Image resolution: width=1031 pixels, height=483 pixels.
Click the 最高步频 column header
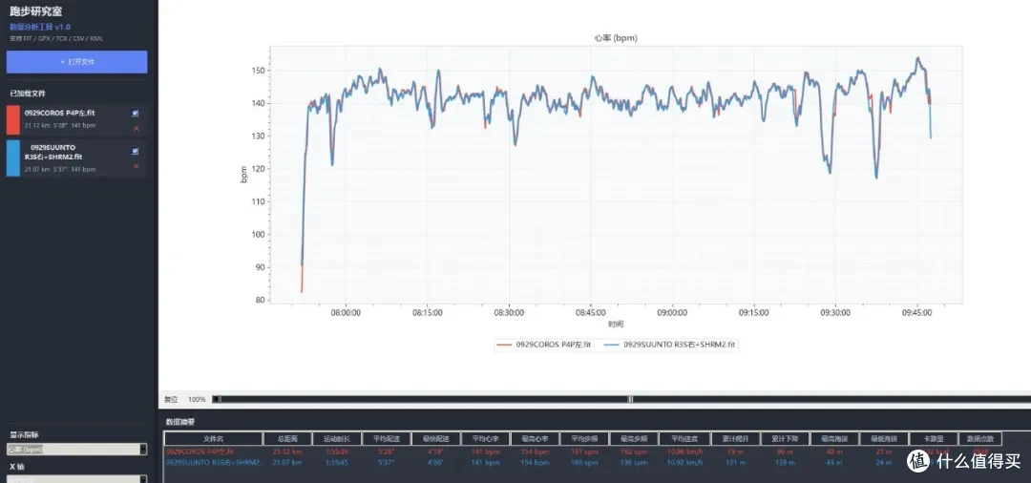pos(634,439)
